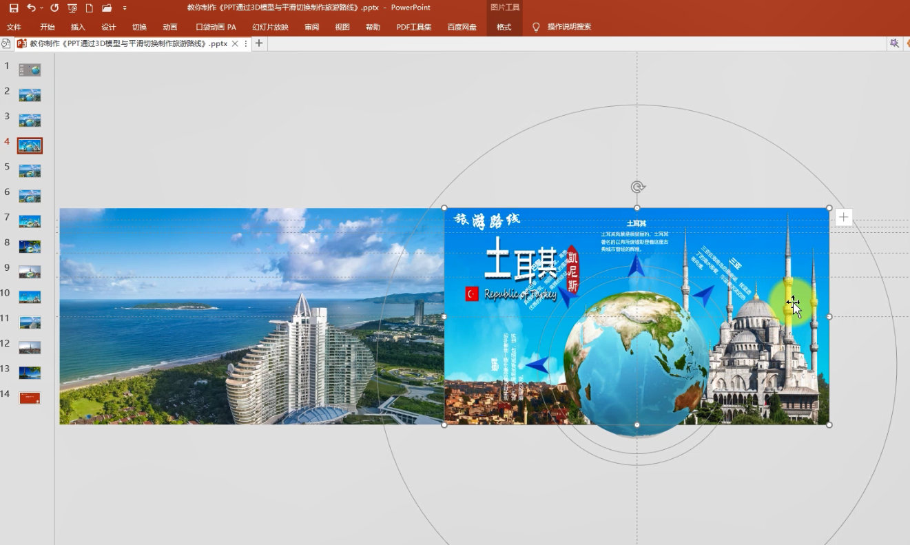The height and width of the screenshot is (545, 910).
Task: Click the blue arrow above the globe
Action: pos(637,267)
